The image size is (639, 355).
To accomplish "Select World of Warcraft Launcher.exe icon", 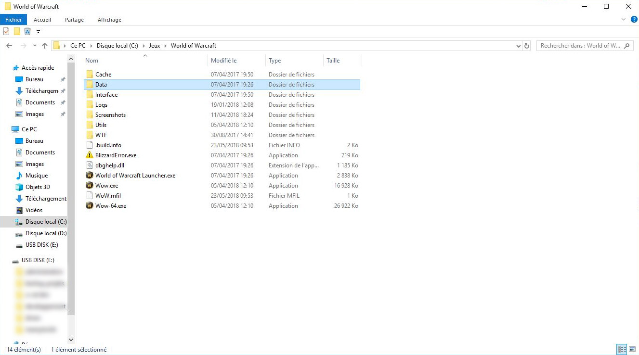I will point(90,176).
